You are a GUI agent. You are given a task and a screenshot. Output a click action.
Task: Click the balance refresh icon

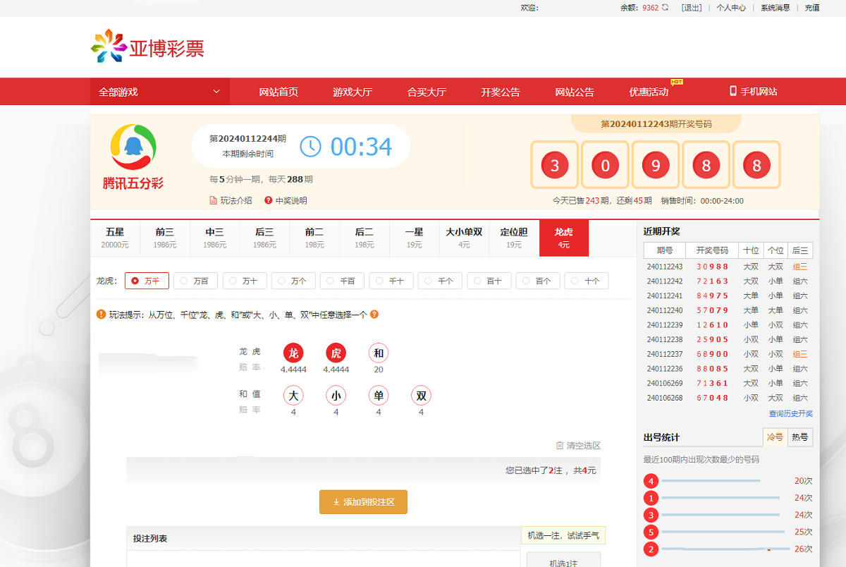[665, 8]
